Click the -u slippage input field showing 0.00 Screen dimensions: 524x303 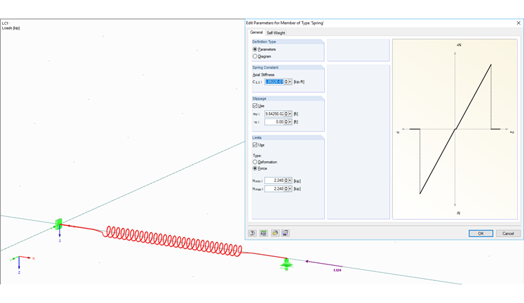(274, 122)
